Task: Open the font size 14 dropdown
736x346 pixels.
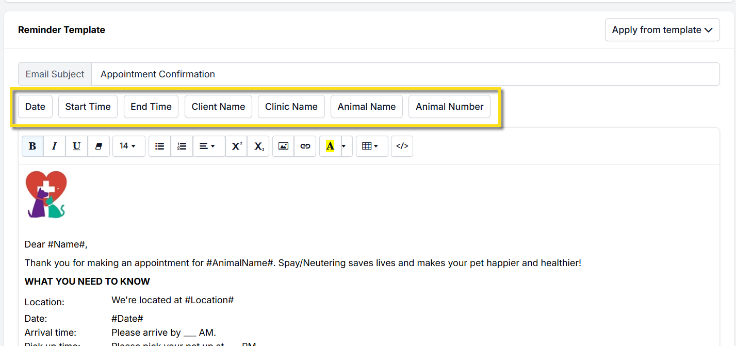Action: [x=128, y=146]
